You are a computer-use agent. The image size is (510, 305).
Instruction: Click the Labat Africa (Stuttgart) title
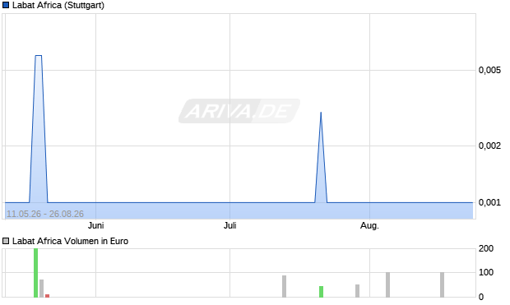58,5
